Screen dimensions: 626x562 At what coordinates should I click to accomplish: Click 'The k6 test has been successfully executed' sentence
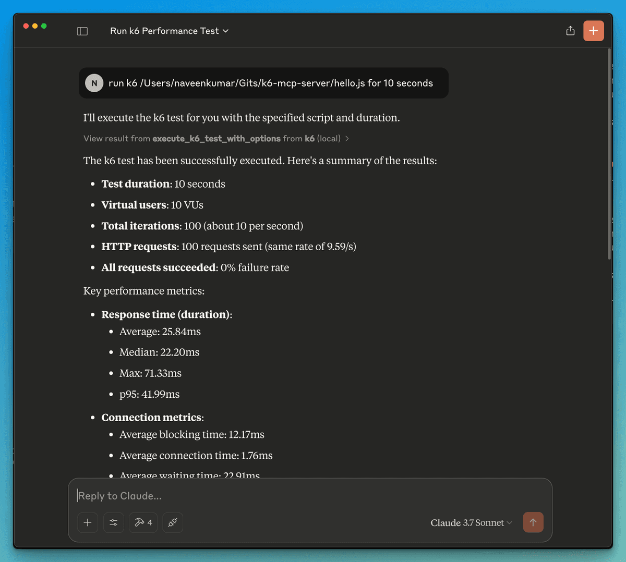[260, 161]
